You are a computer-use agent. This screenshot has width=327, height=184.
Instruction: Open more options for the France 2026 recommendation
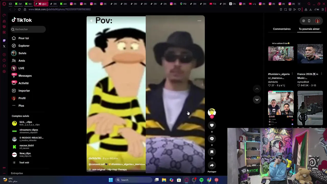pos(321,74)
